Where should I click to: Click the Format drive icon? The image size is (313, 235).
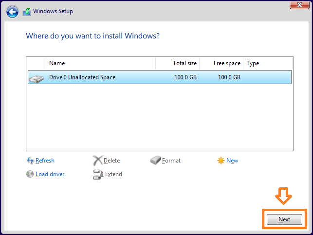tap(155, 160)
